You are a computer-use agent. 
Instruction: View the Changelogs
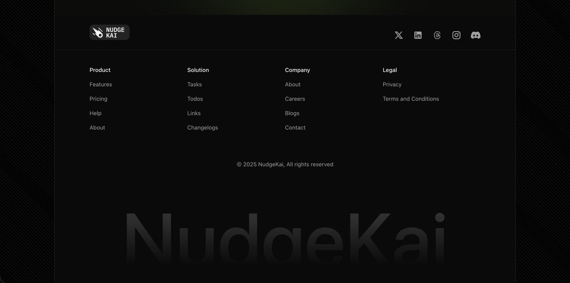202,128
